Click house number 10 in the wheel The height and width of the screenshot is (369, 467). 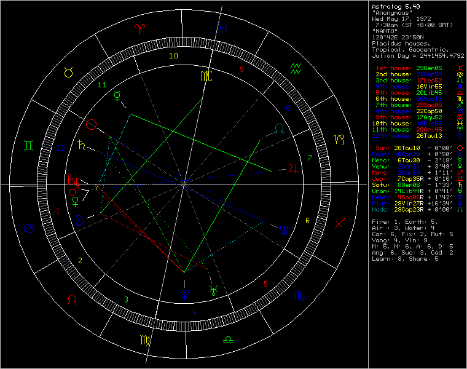click(x=174, y=56)
